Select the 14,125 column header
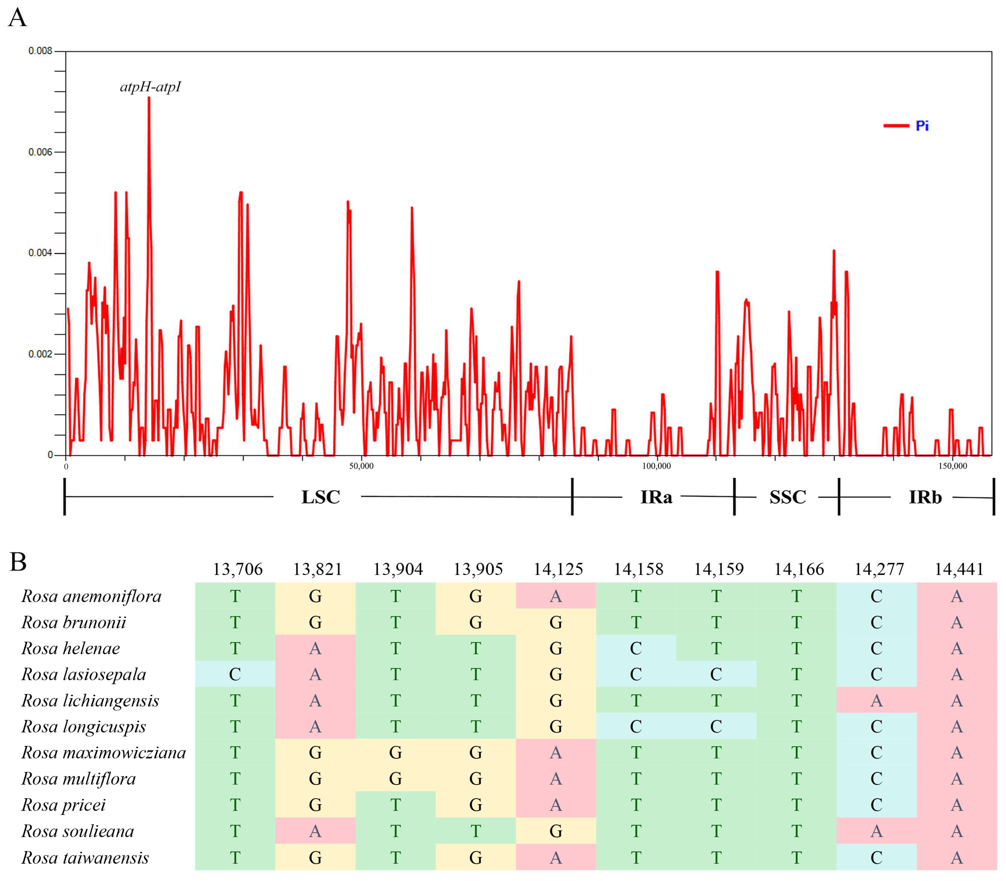The image size is (1006, 881). [x=558, y=569]
